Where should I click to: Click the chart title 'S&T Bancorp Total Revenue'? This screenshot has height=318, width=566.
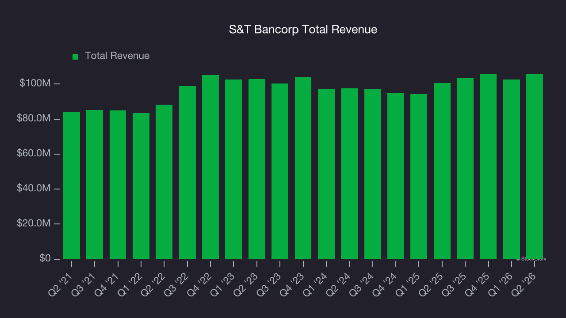pyautogui.click(x=303, y=30)
